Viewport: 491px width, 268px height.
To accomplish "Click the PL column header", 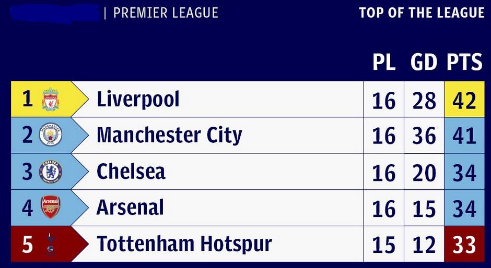I will coord(384,63).
